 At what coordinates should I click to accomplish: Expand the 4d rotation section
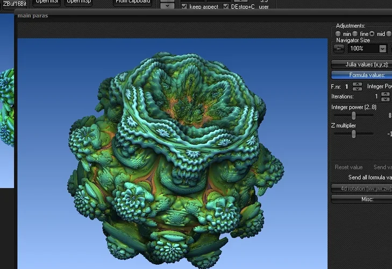pyautogui.click(x=361, y=188)
